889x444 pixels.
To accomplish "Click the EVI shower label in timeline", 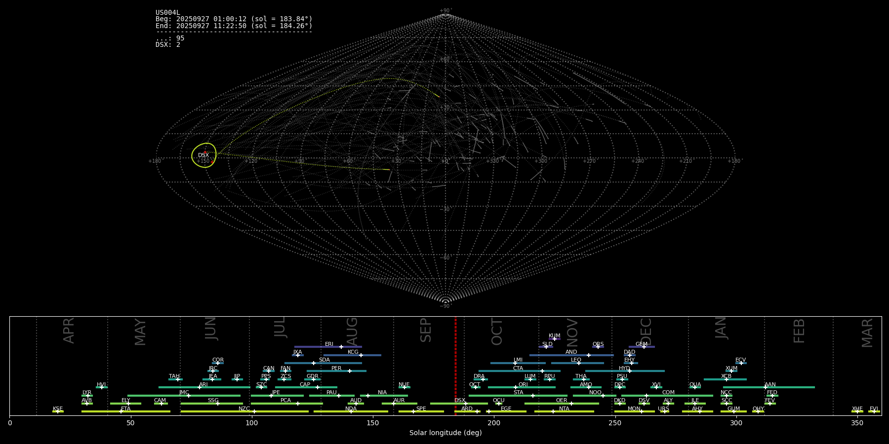I will click(x=874, y=409).
